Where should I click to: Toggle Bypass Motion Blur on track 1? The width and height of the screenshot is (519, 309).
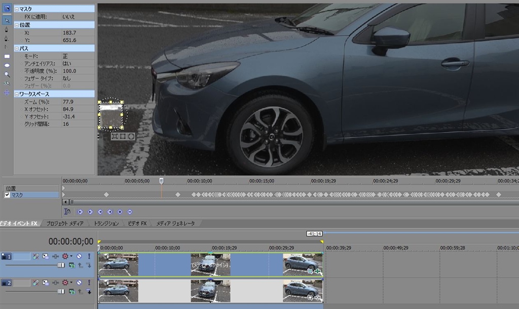[x=36, y=256]
